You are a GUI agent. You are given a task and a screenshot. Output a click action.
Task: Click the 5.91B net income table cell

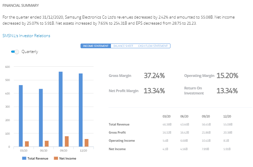pos(227,149)
